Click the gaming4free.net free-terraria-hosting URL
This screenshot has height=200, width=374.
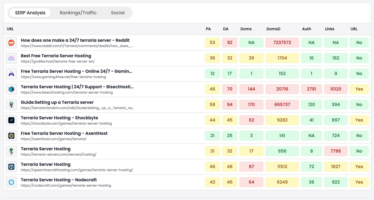click(63, 77)
